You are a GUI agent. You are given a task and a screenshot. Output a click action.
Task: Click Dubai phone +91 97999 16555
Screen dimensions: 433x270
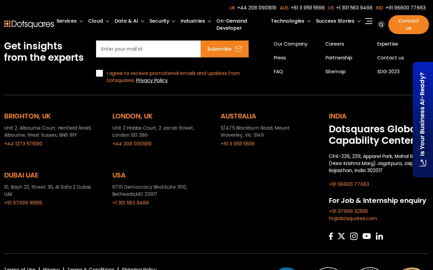click(x=23, y=203)
